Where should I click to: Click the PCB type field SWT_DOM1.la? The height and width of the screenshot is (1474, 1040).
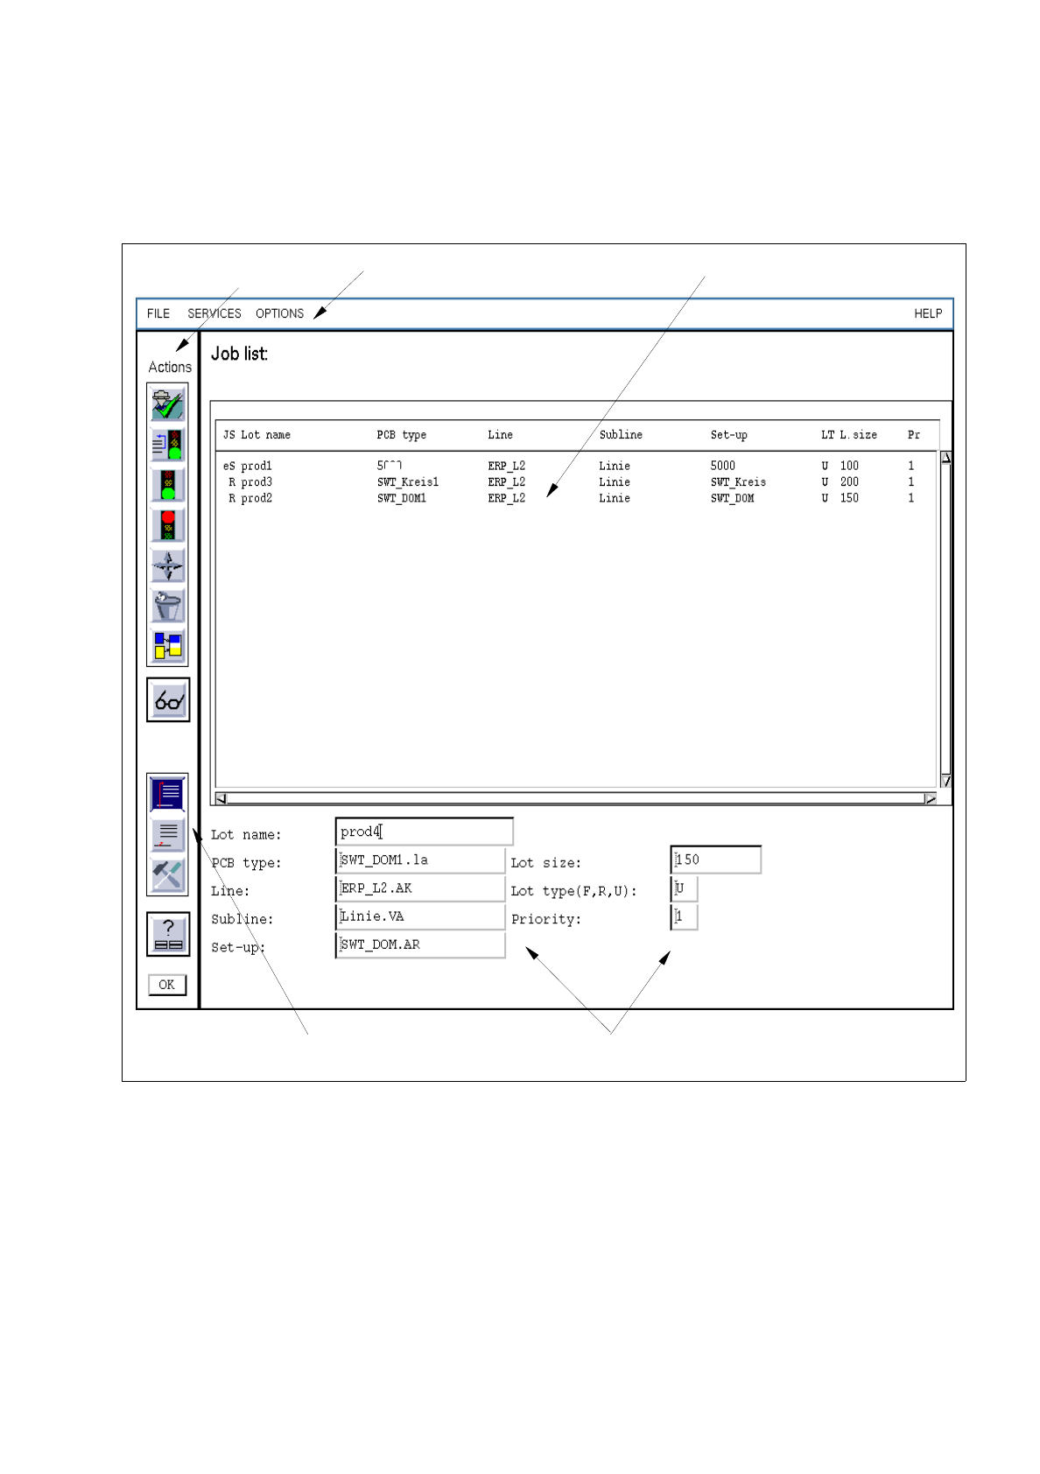tap(421, 860)
